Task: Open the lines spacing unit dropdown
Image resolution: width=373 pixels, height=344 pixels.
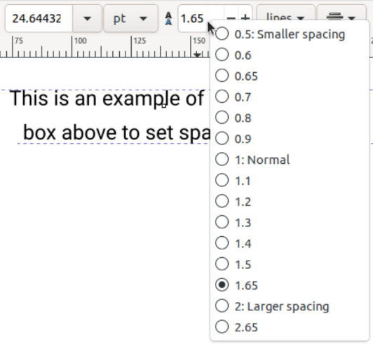Action: click(x=285, y=15)
